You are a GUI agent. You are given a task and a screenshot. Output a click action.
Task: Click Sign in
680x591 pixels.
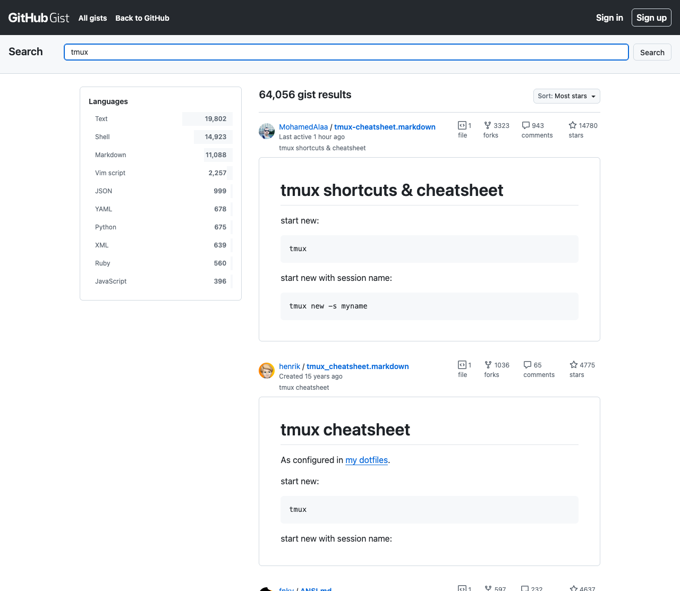pos(609,18)
